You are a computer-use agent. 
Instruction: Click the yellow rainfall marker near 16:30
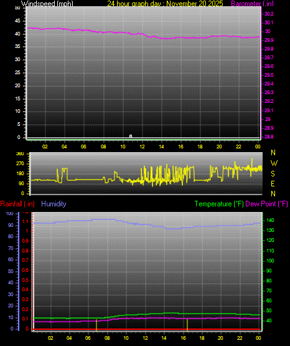[x=187, y=325]
